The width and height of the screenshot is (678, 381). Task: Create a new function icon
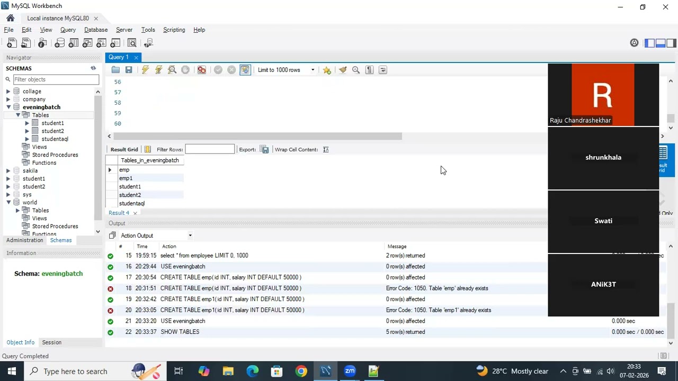[115, 43]
